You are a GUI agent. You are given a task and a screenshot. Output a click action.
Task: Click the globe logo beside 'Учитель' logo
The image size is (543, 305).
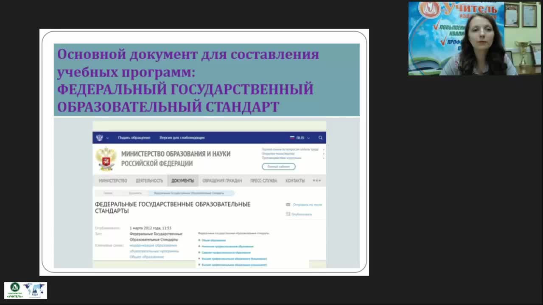coord(35,290)
